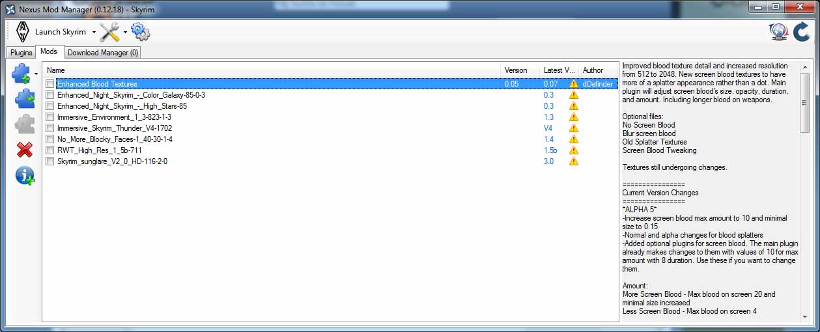
Task: Open latest version 0.07 link
Action: click(551, 84)
